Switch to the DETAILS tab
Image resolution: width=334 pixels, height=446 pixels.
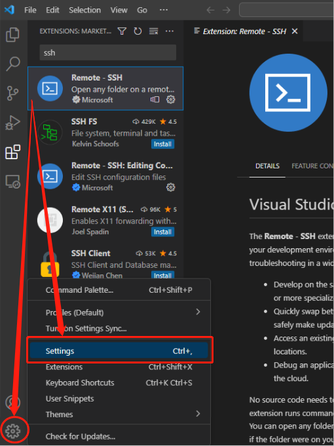[267, 166]
